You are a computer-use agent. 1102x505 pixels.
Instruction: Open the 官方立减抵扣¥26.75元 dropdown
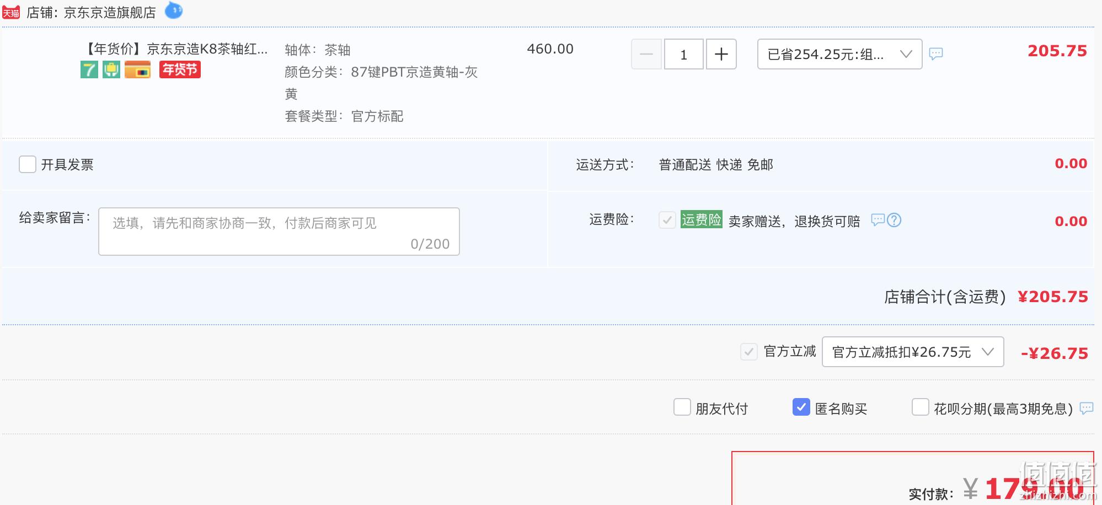(x=913, y=352)
